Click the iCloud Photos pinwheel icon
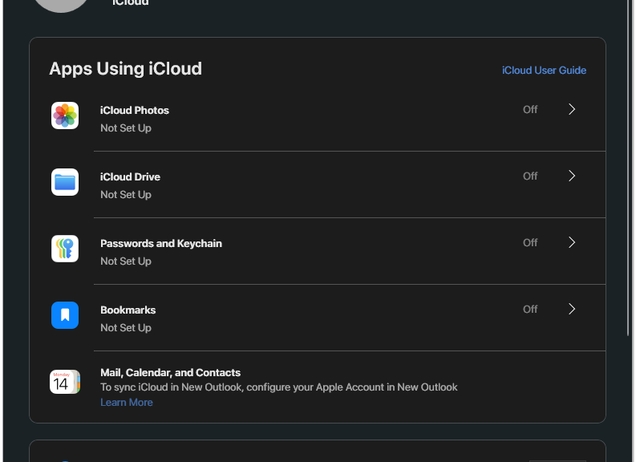 click(65, 115)
